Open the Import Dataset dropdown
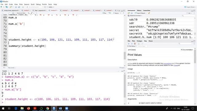 tap(140, 13)
